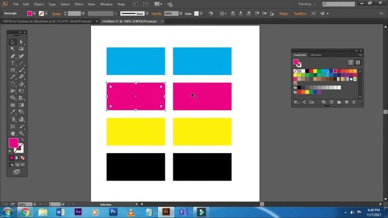Click the yellow swatch in Swatches top row
Viewport: 388px width, 218px height.
315,71
